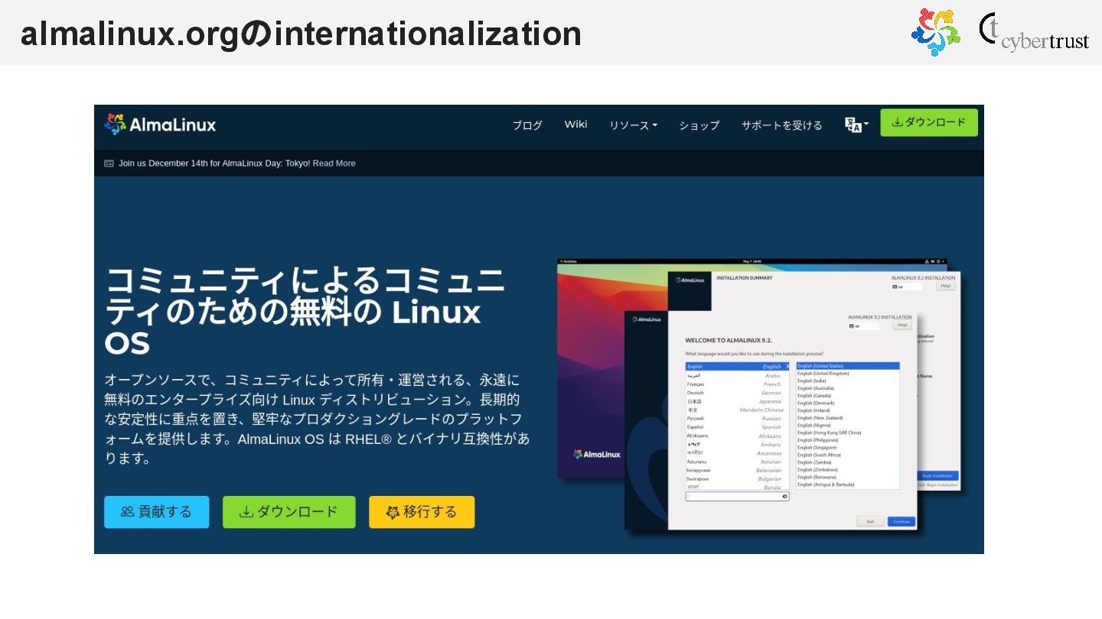Select English (United States) locale
Viewport: 1102px width, 619px height.
click(848, 366)
